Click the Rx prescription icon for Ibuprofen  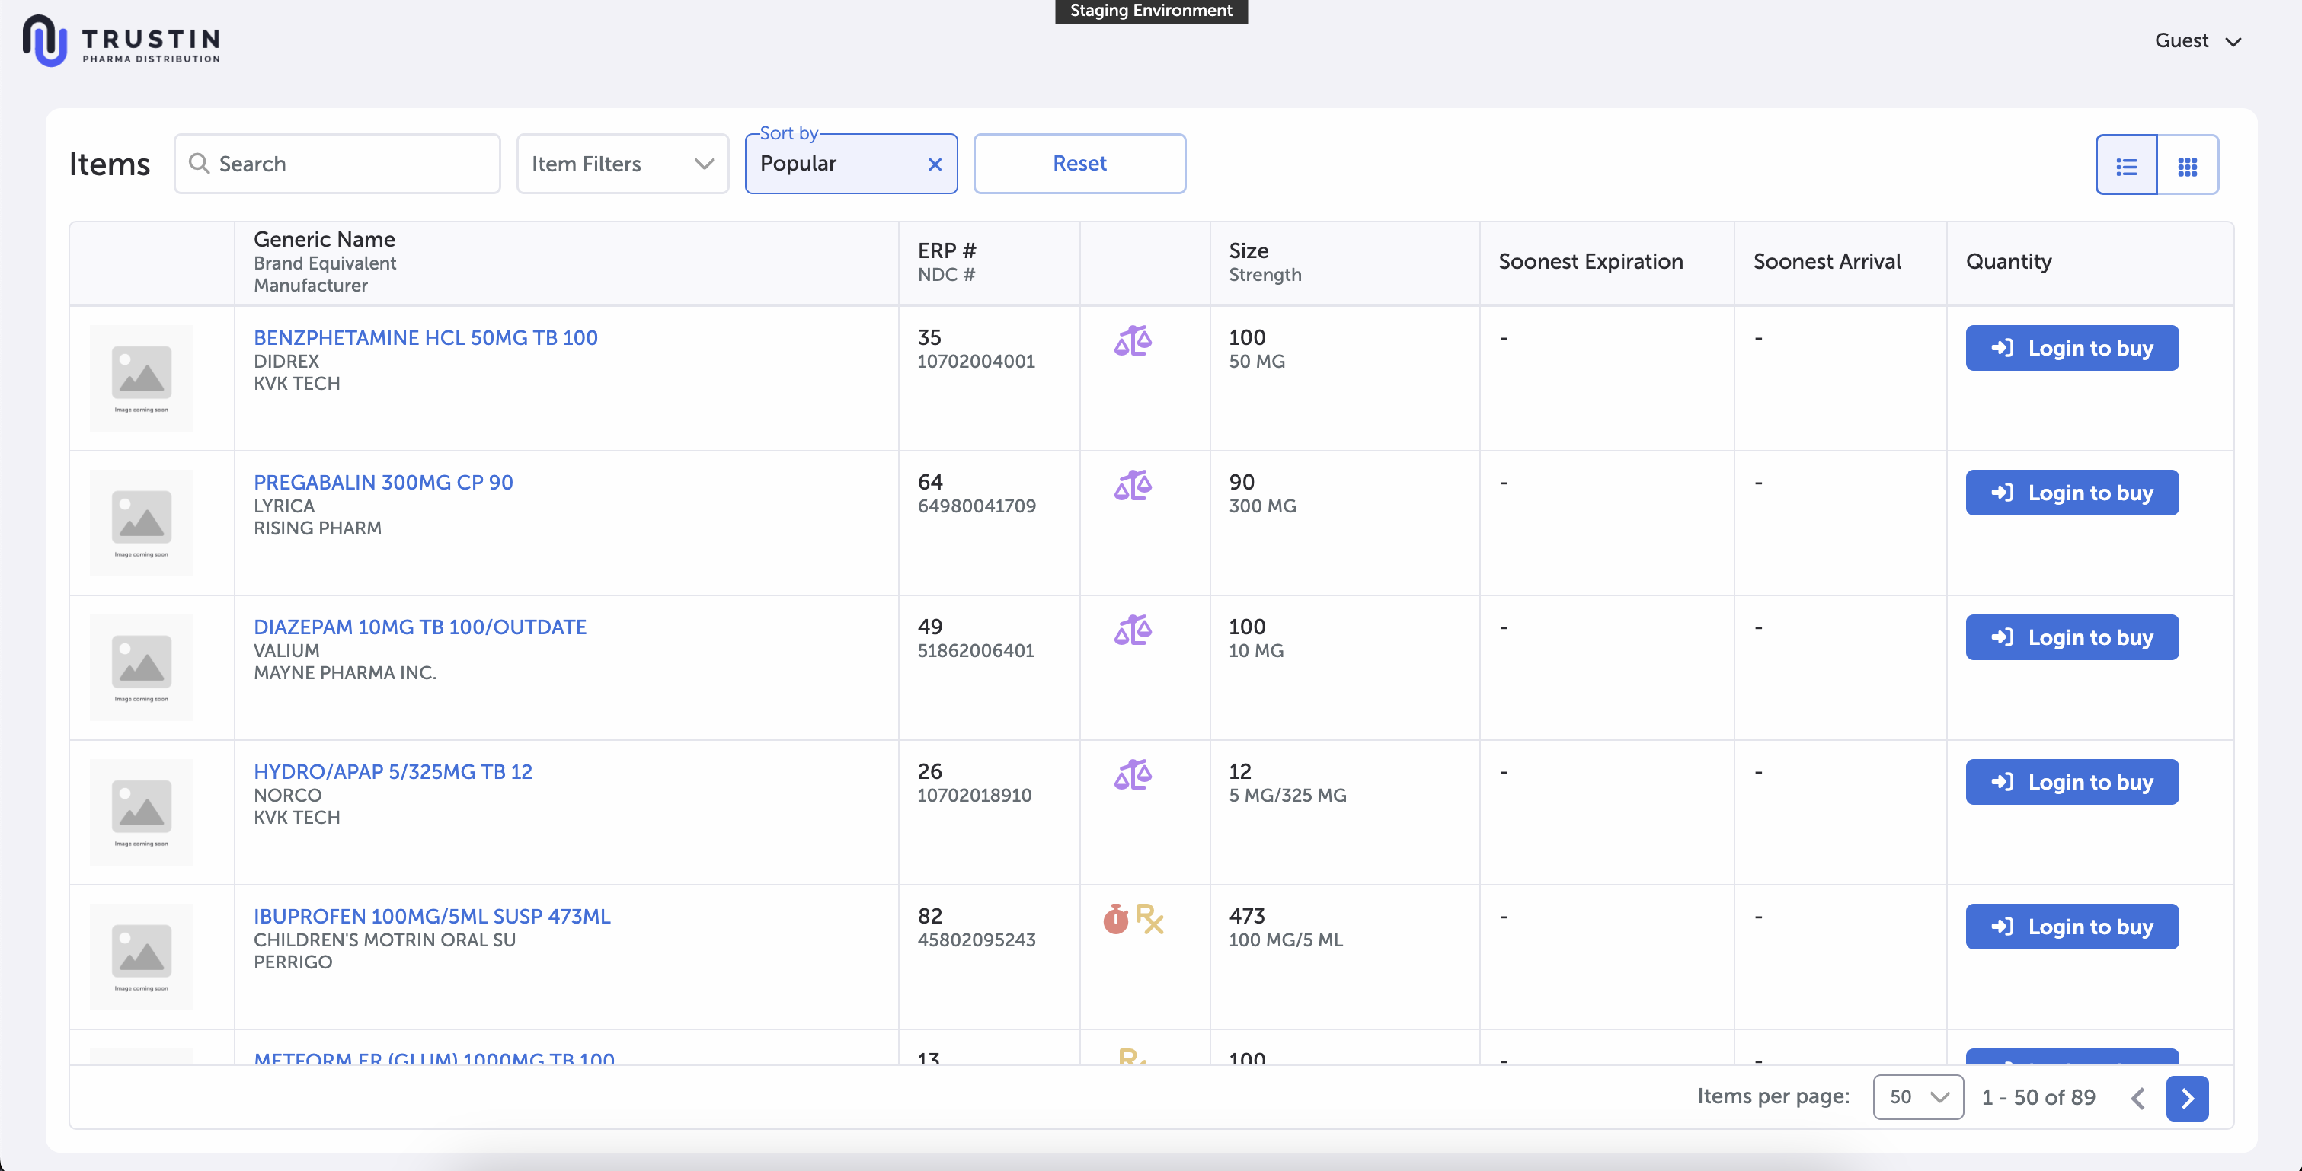[x=1150, y=918]
